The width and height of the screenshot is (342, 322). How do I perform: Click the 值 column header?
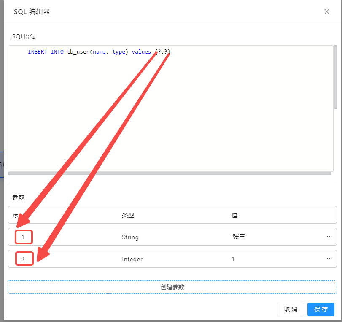click(234, 215)
